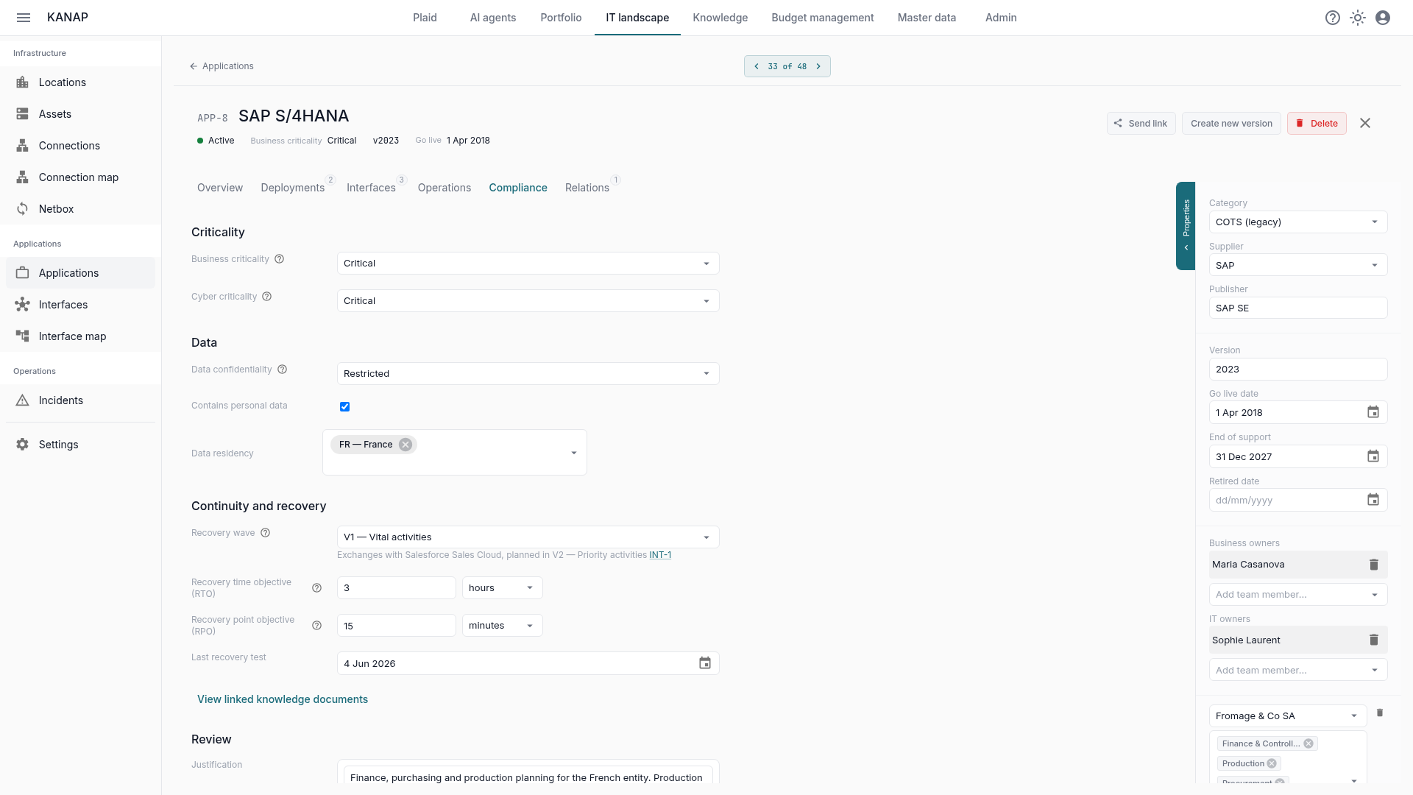This screenshot has height=795, width=1413.
Task: Open Retired date calendar picker
Action: [x=1373, y=500]
